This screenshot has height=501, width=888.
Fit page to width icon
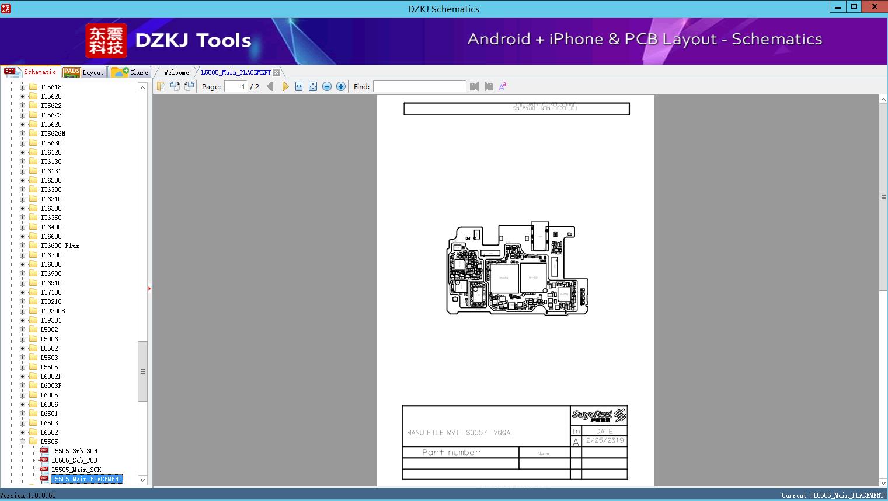[x=299, y=86]
